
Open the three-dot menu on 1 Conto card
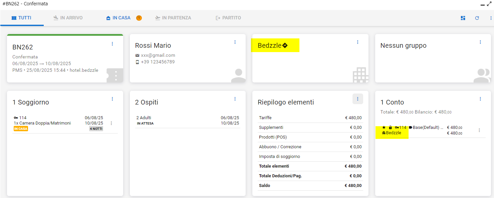[480, 99]
